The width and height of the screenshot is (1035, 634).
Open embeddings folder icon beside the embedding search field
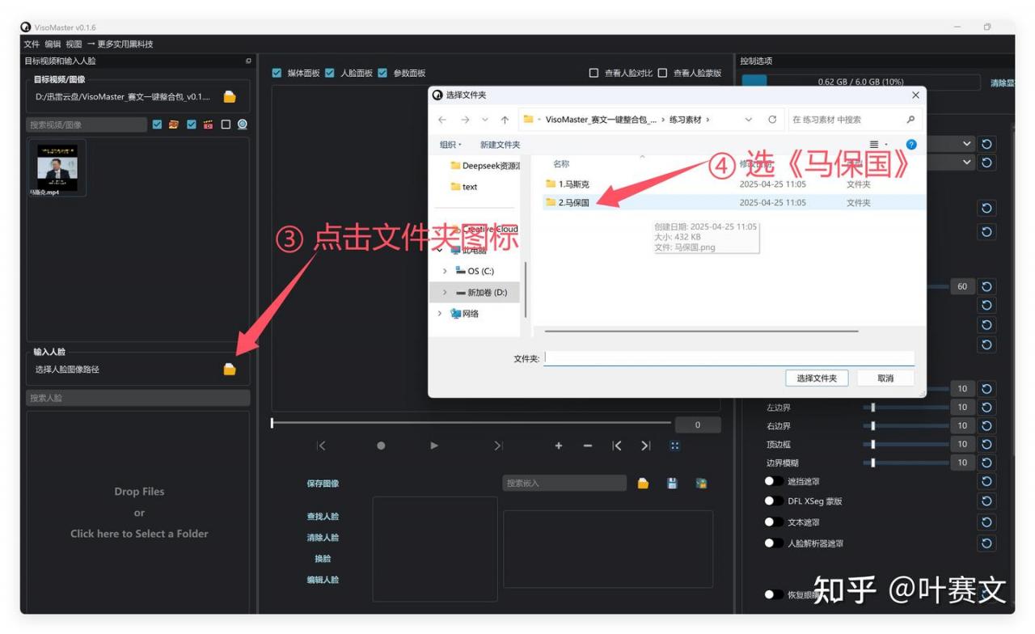[x=643, y=484]
